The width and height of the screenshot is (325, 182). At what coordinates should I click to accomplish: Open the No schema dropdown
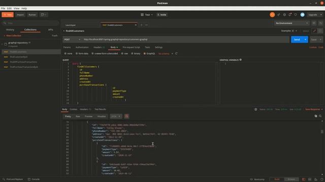pos(166,54)
